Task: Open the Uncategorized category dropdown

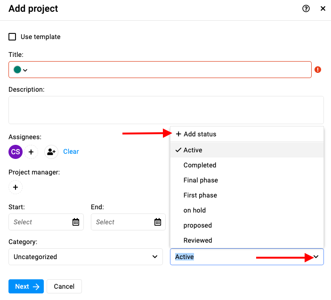Action: tap(86, 257)
